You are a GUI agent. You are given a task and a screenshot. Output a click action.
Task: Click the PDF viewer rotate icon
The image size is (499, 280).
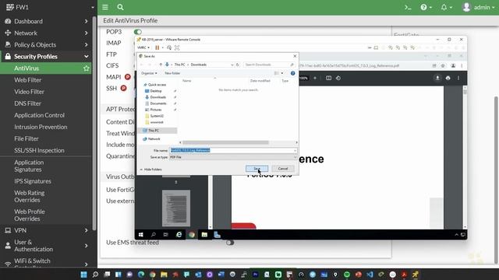[x=338, y=78]
